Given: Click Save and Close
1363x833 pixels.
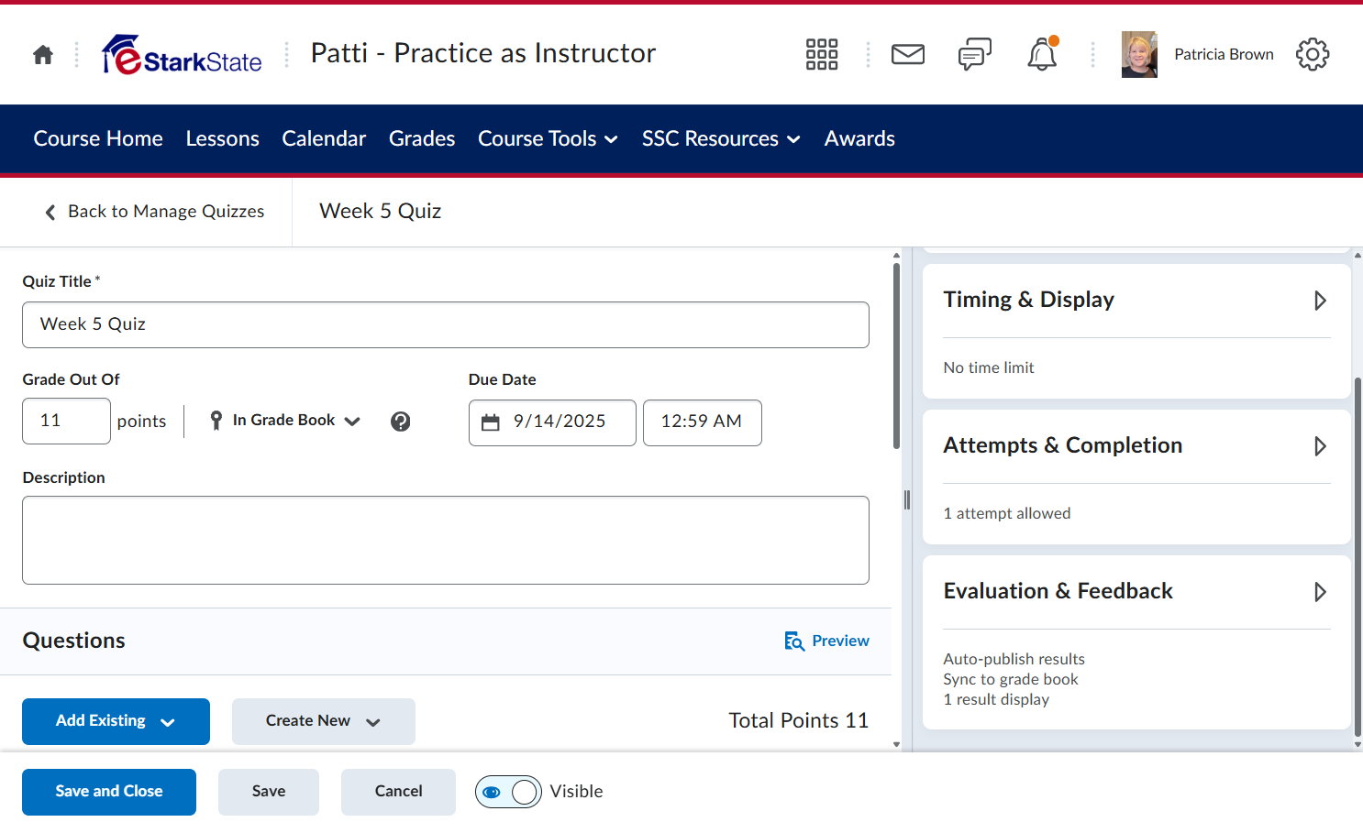Looking at the screenshot, I should pyautogui.click(x=109, y=792).
